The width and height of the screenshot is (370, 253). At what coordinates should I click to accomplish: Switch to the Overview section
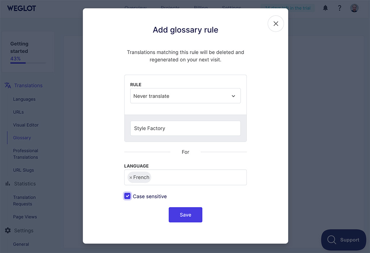[135, 8]
